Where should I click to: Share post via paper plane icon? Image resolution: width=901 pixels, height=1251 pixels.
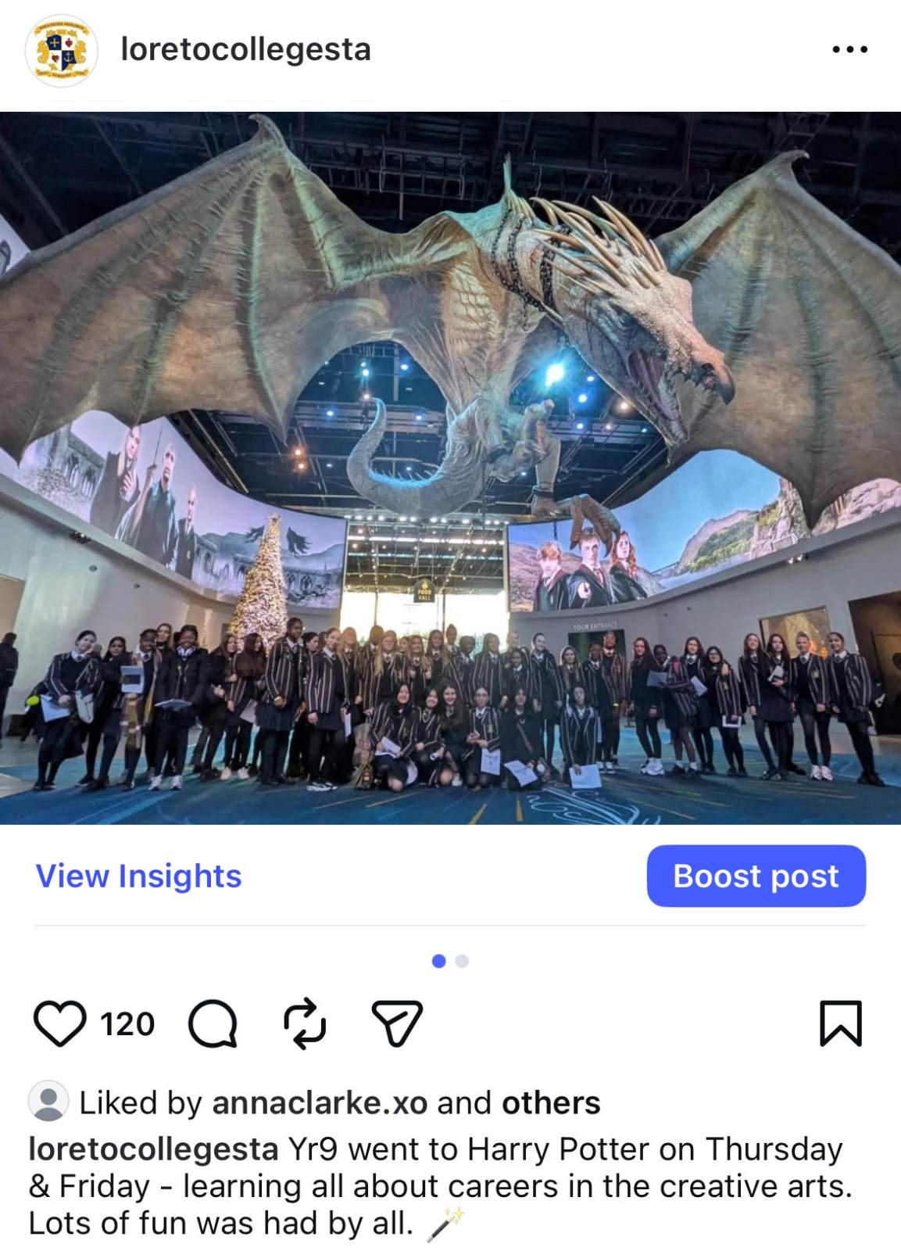(x=397, y=1023)
